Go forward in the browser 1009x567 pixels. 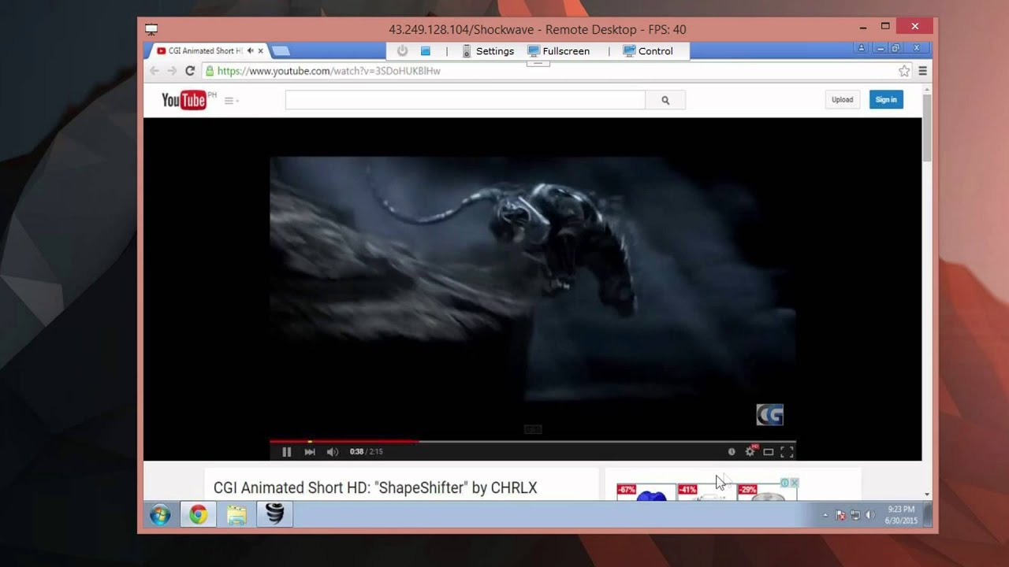[x=172, y=71]
